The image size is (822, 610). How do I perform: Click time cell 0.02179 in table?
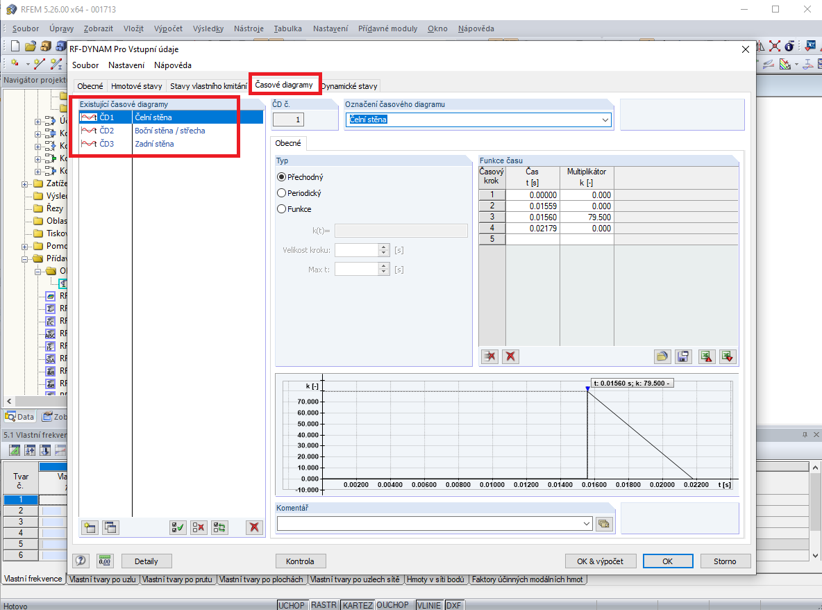pos(532,228)
